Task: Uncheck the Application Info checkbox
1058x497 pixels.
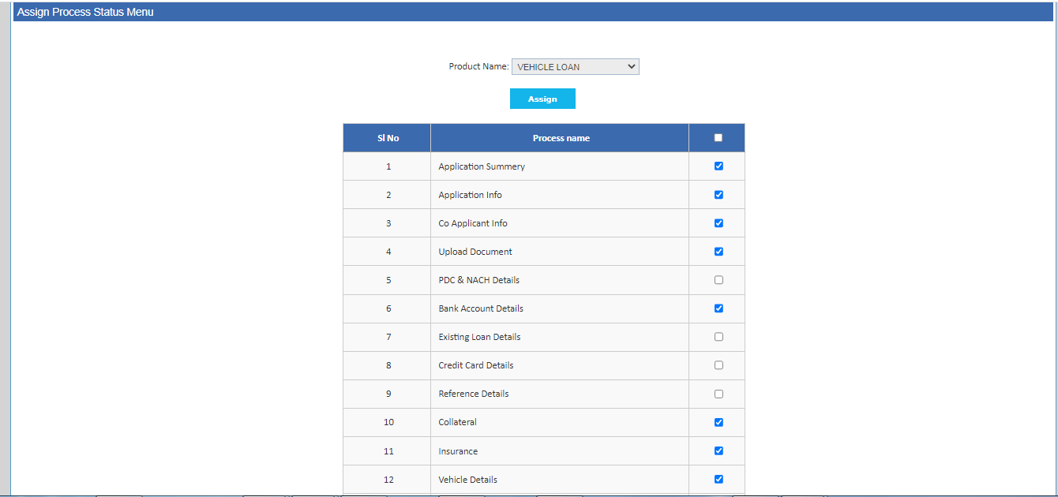Action: tap(718, 195)
